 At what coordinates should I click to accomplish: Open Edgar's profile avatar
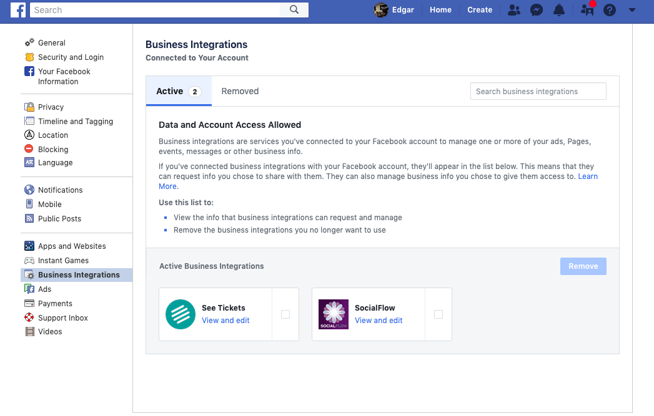[x=381, y=9]
